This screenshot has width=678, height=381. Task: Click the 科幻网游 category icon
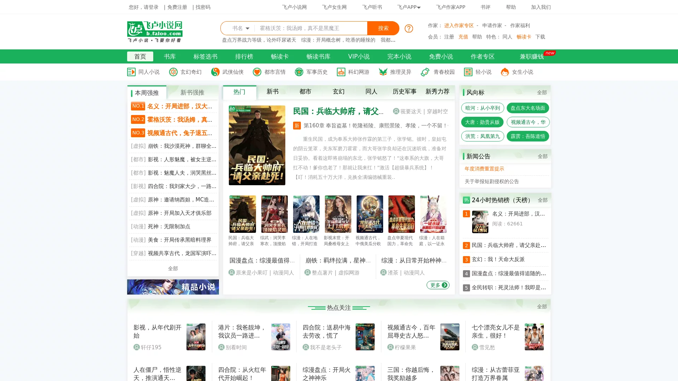[x=341, y=72]
